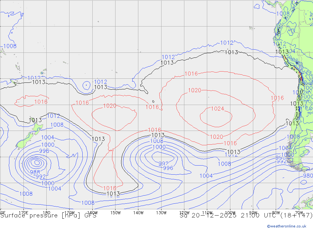Screen dimensions: 313x229
Task: Click the "1024" high-pressure center label
Action: click(x=218, y=109)
